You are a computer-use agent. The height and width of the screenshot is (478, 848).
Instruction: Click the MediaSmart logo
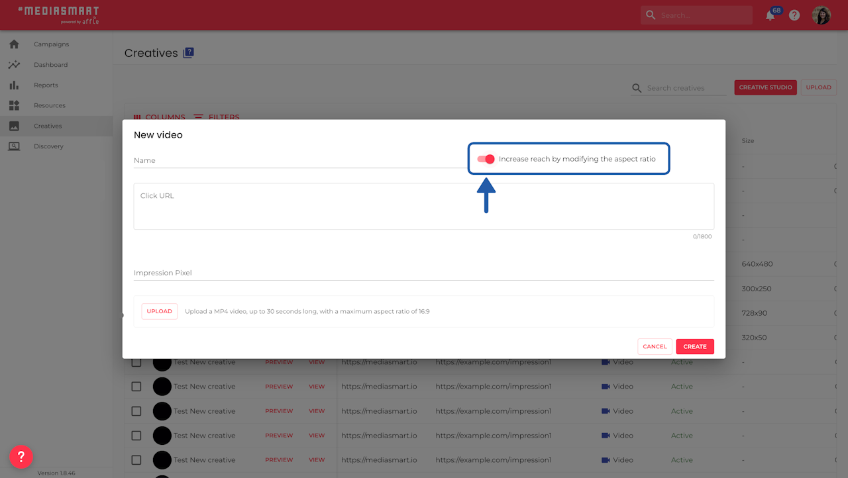(58, 15)
